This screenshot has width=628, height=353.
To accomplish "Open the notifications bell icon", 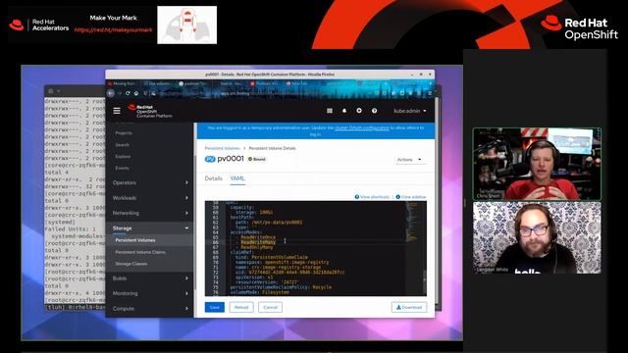I will pyautogui.click(x=344, y=111).
